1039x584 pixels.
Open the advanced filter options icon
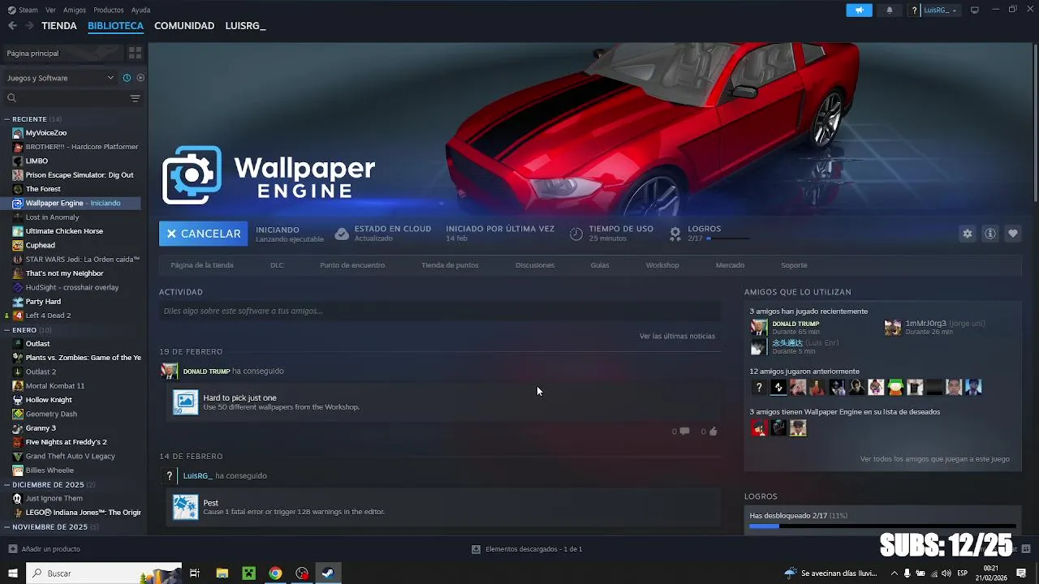coord(135,98)
